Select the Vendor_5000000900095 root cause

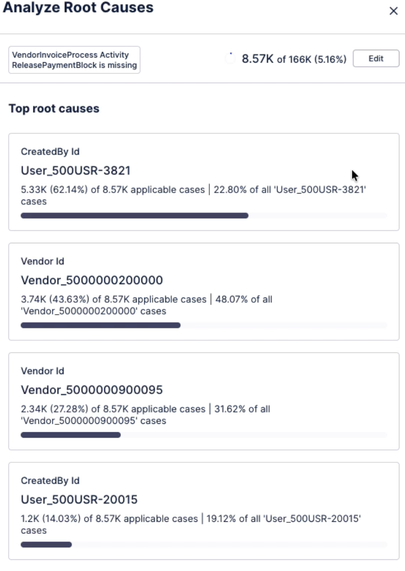(x=92, y=390)
